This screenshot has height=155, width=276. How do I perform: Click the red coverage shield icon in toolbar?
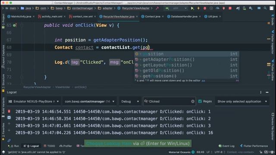point(224,8)
